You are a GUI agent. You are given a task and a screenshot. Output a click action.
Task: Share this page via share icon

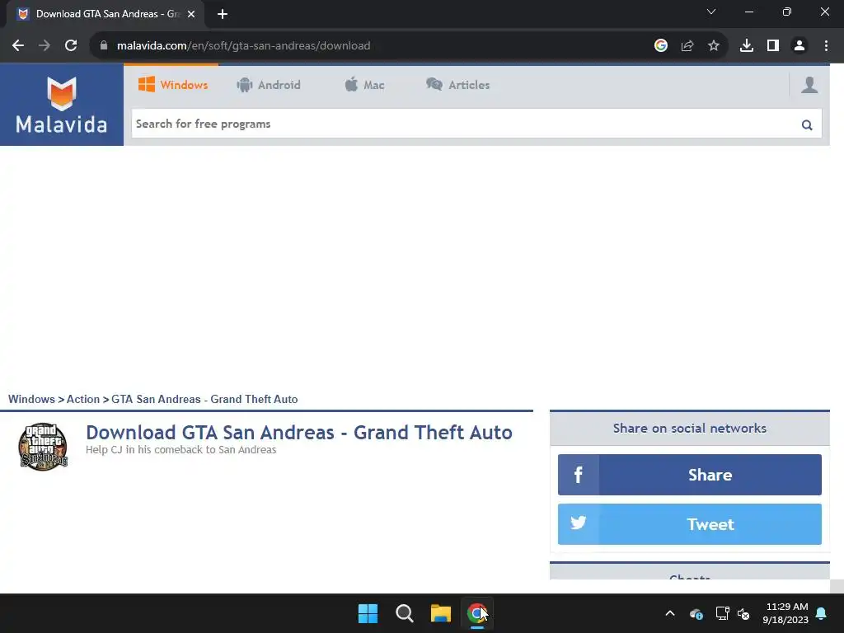[x=687, y=46]
